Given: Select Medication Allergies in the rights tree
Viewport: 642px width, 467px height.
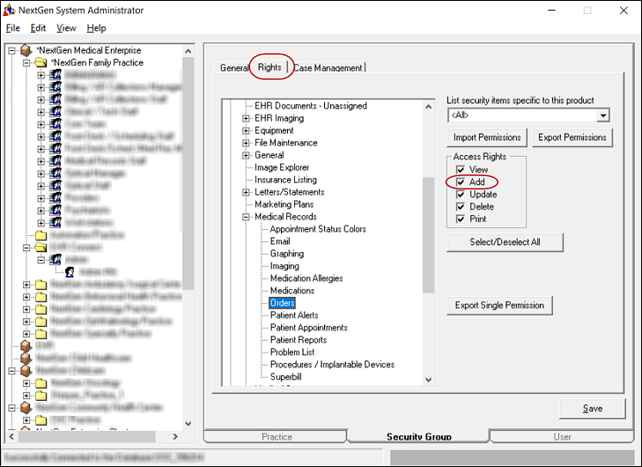Looking at the screenshot, I should click(x=306, y=278).
